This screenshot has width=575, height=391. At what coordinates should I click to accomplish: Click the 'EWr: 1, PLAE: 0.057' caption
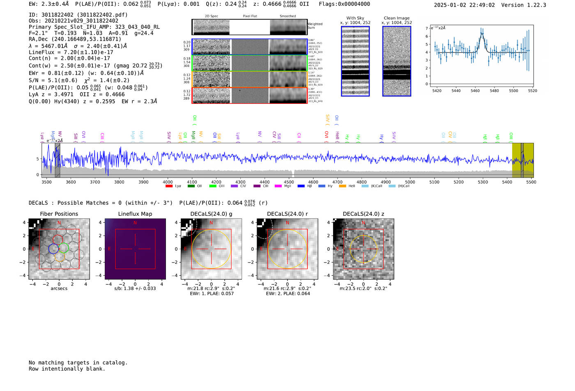pos(212,293)
